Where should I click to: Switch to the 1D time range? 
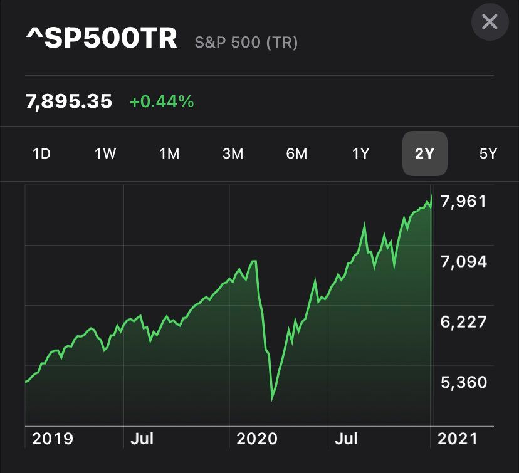[41, 153]
